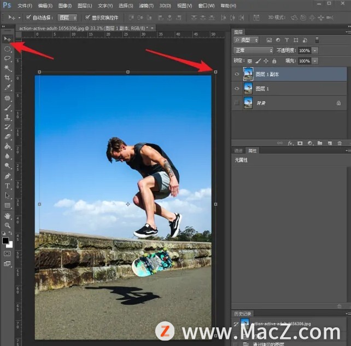351x346 pixels.
Task: Select the Horizontal Type tool
Action: point(7,186)
